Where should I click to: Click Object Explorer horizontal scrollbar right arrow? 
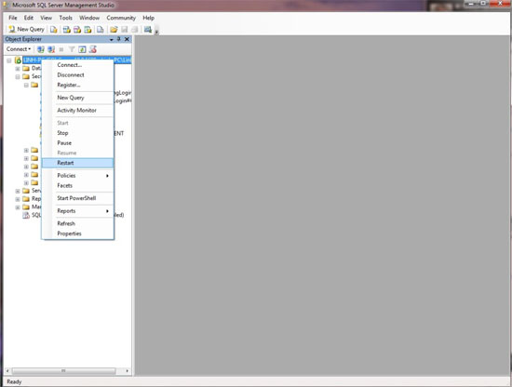click(127, 371)
